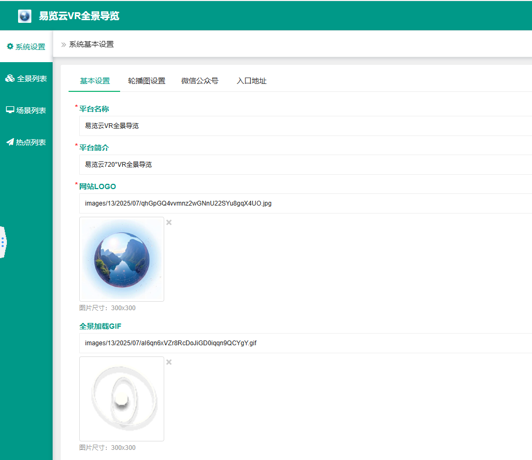Screen dimensions: 532x460
Task: Click the 易览云VR全景导览 title link
Action: point(78,15)
